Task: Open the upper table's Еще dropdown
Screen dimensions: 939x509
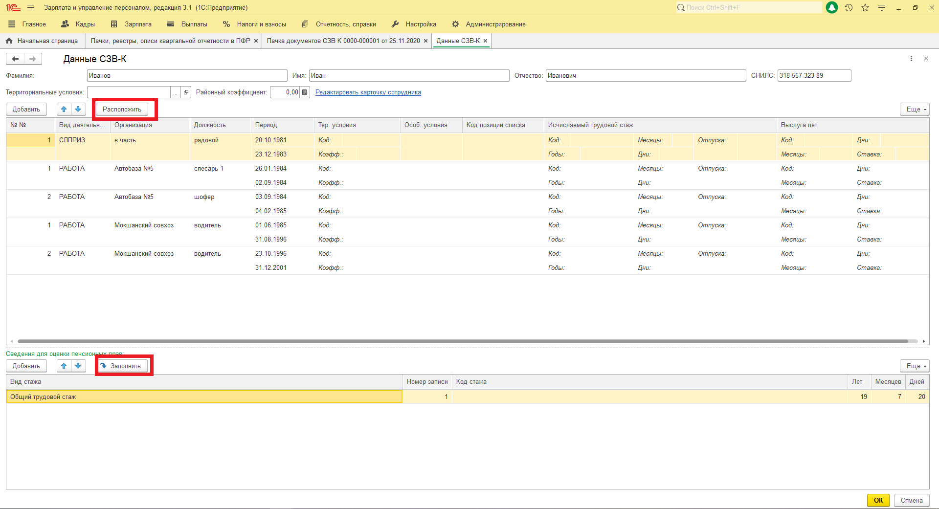Action: click(x=914, y=109)
